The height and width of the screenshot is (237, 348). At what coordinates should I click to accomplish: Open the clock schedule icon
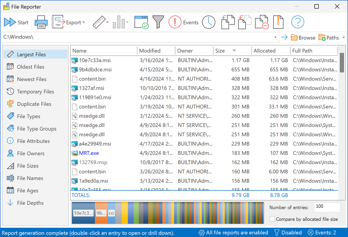tap(209, 22)
